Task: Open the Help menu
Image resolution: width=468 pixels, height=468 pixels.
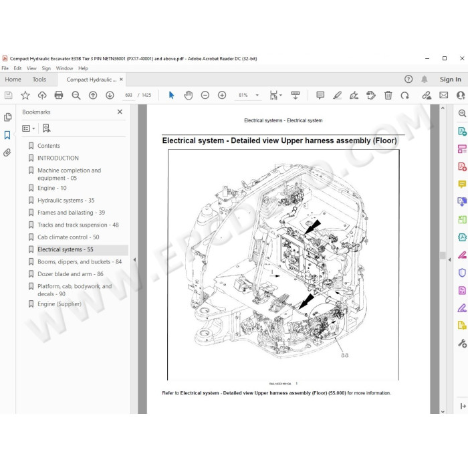Action: pos(83,68)
